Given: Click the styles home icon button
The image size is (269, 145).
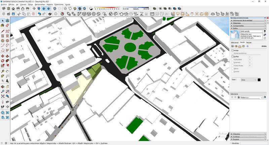Looking at the screenshot, I should (x=238, y=97).
